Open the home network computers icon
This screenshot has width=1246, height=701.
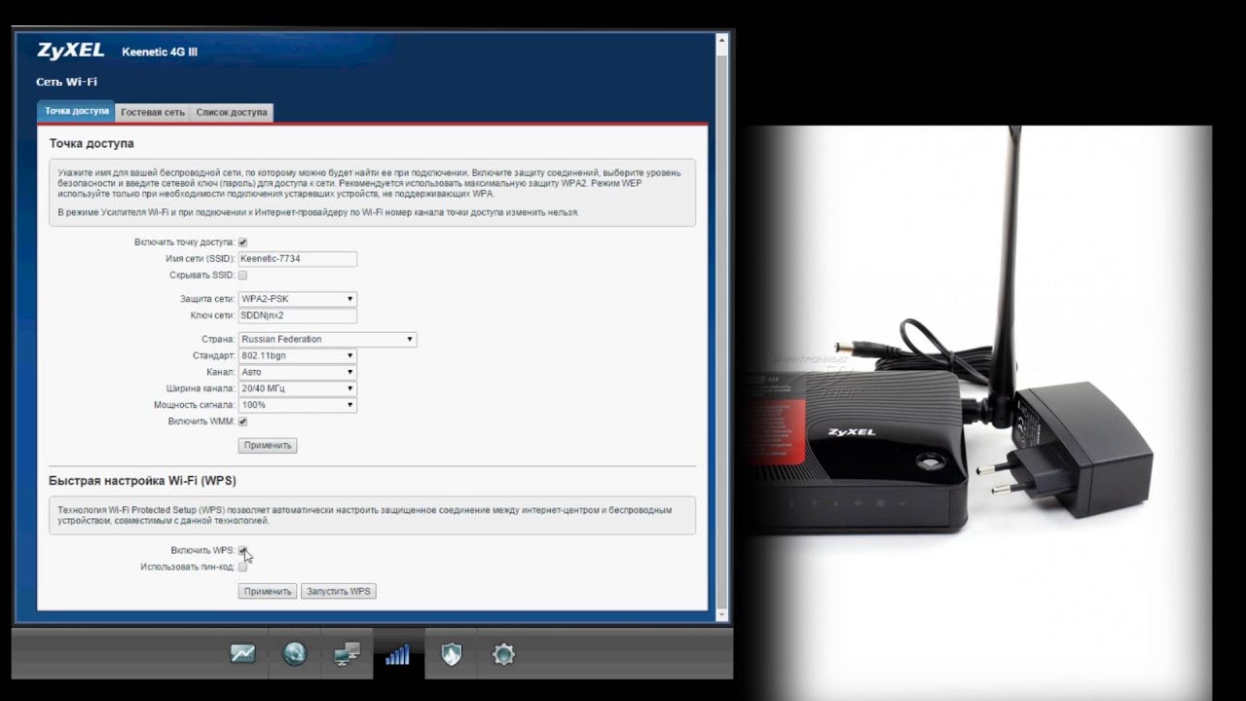tap(347, 654)
